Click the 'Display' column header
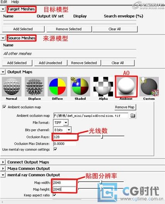The width and height of the screenshot is (165, 204). (x=80, y=16)
